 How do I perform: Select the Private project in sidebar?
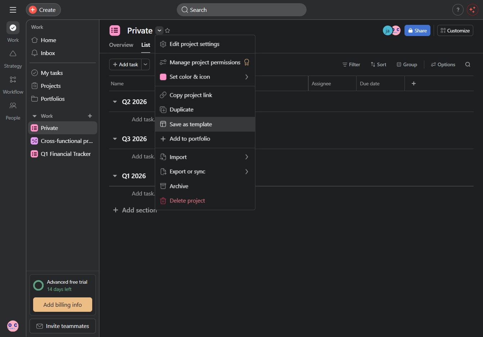tap(63, 128)
